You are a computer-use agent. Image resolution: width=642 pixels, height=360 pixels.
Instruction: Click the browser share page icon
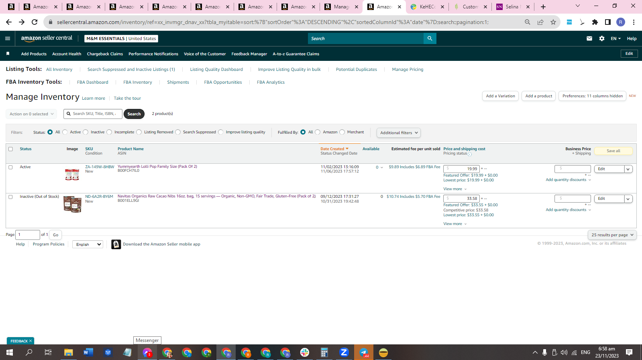point(540,22)
